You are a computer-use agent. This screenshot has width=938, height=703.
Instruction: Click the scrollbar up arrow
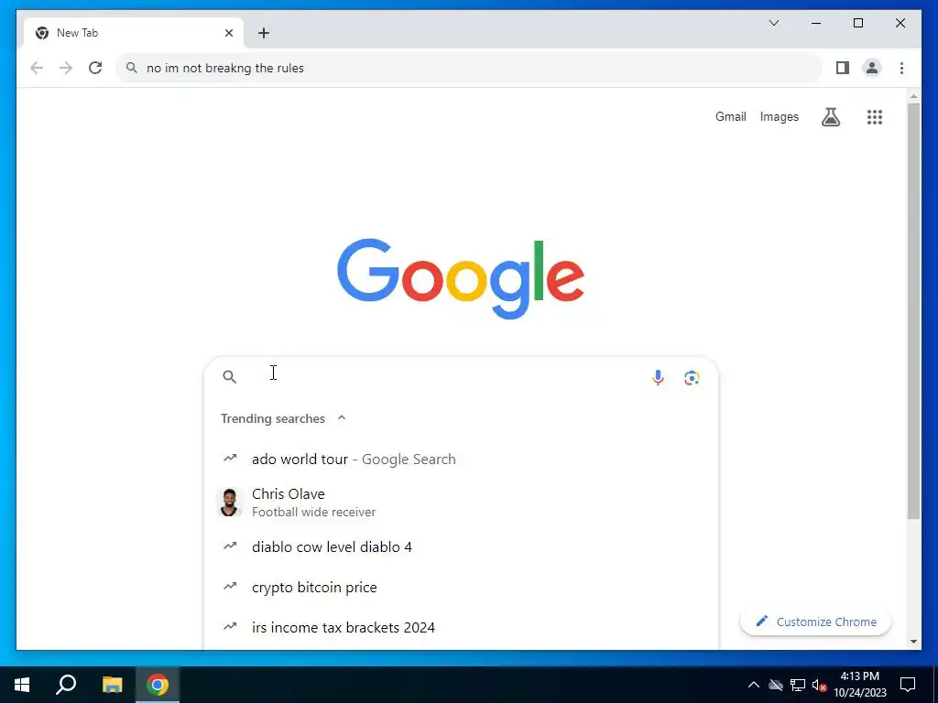point(913,96)
